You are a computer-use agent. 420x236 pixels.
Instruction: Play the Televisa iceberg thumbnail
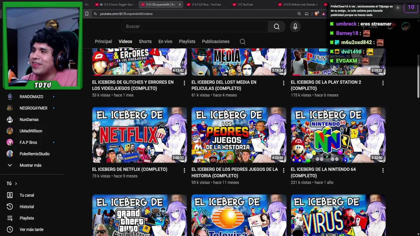pyautogui.click(x=239, y=215)
